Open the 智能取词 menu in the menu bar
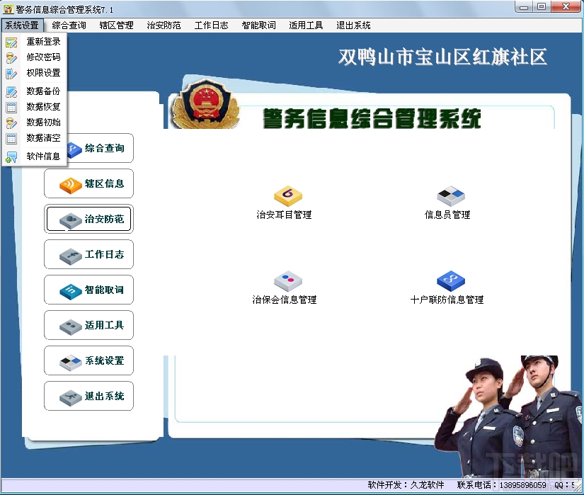The width and height of the screenshot is (584, 495). pos(258,24)
